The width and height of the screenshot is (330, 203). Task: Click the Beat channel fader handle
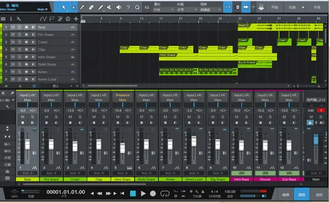(x=27, y=144)
